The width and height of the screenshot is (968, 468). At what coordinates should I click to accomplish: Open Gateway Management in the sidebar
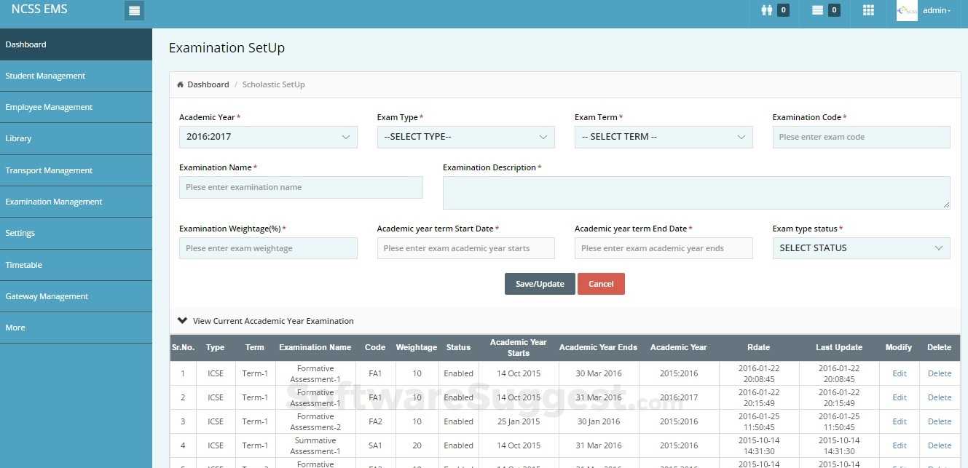[76, 296]
